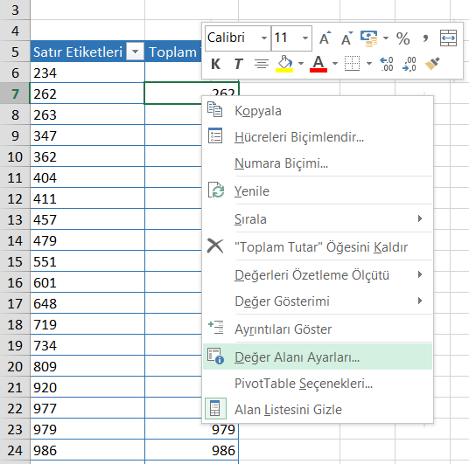Screen dimensions: 469x464
Task: Select cell with row label 457
Action: pyautogui.click(x=87, y=219)
